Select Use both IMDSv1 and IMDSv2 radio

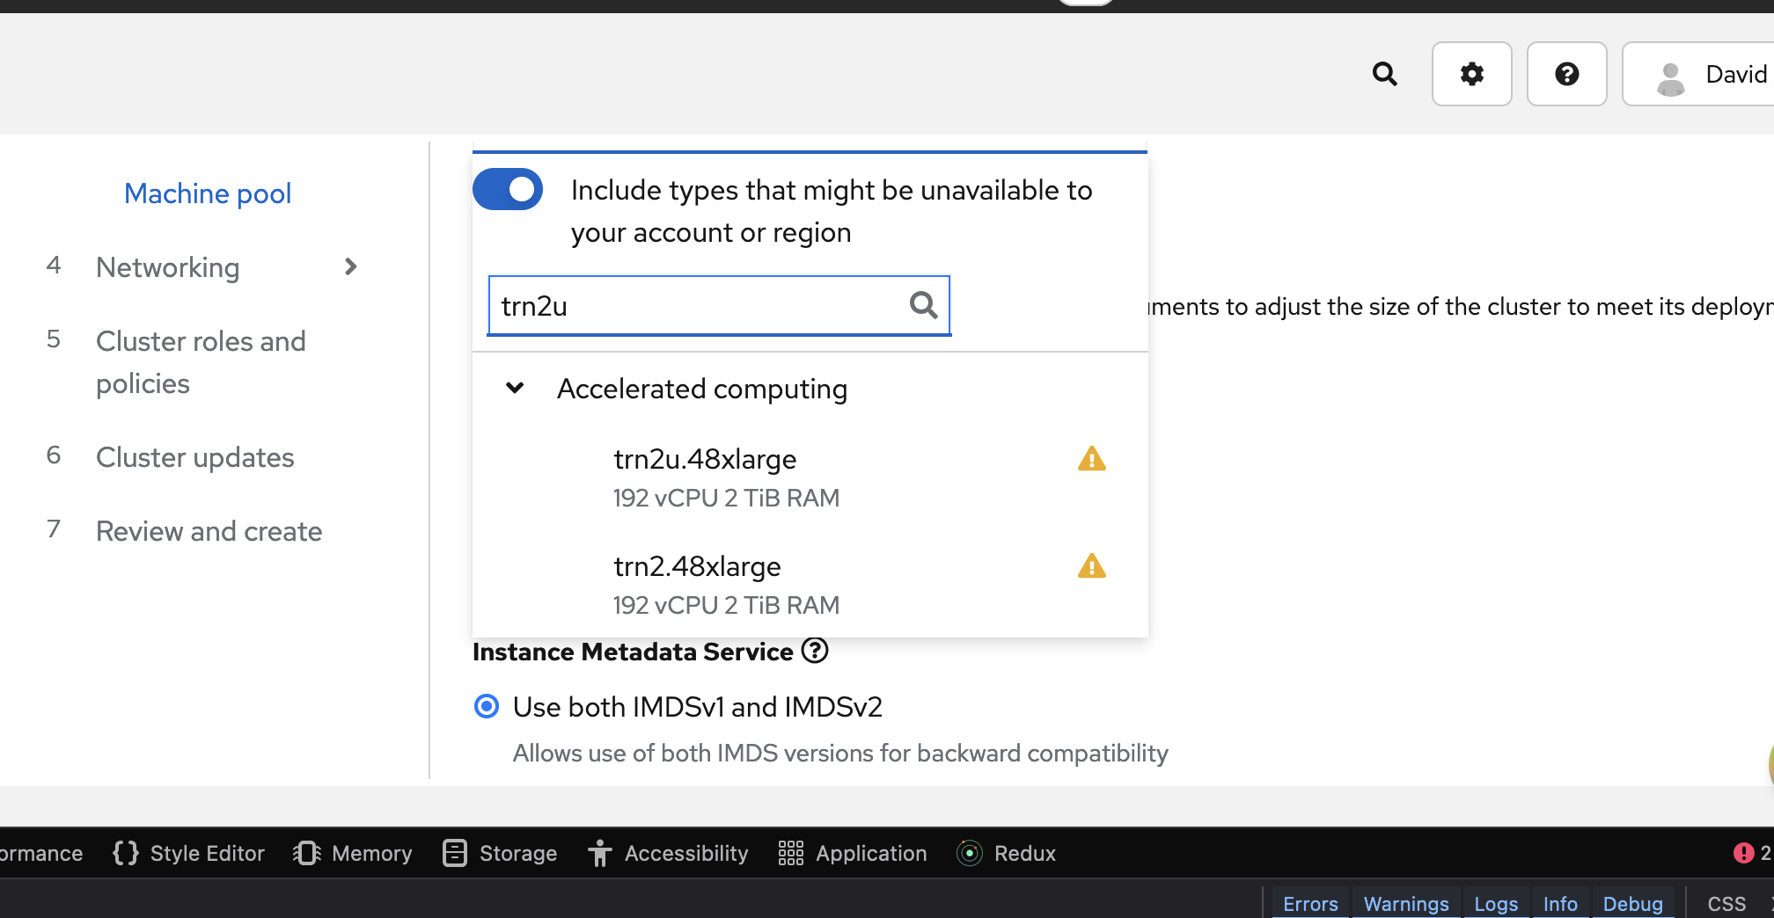487,706
